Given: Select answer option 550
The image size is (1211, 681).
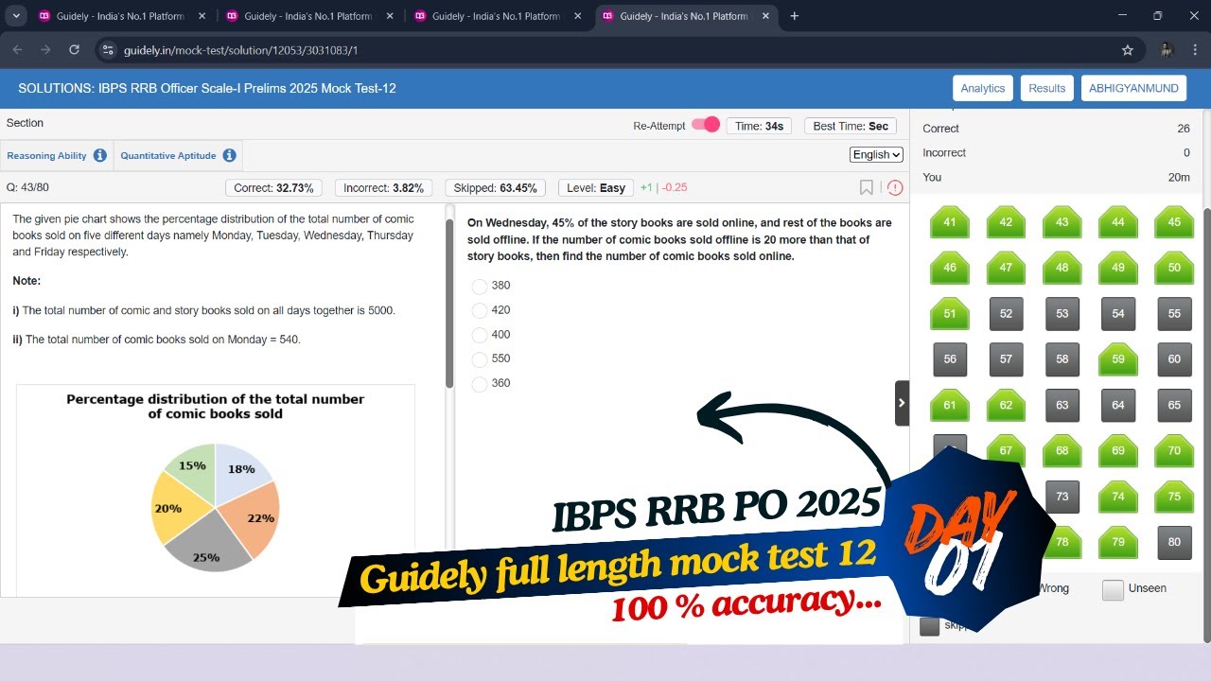Looking at the screenshot, I should [x=480, y=359].
